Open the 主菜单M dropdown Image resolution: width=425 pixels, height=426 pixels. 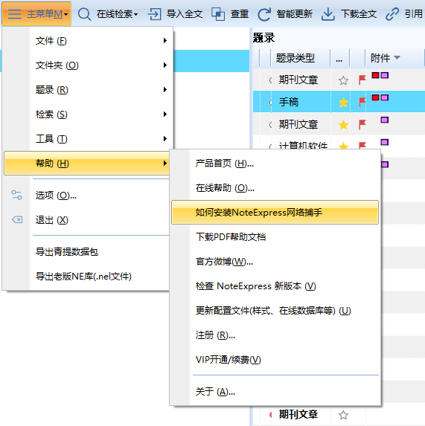click(36, 13)
